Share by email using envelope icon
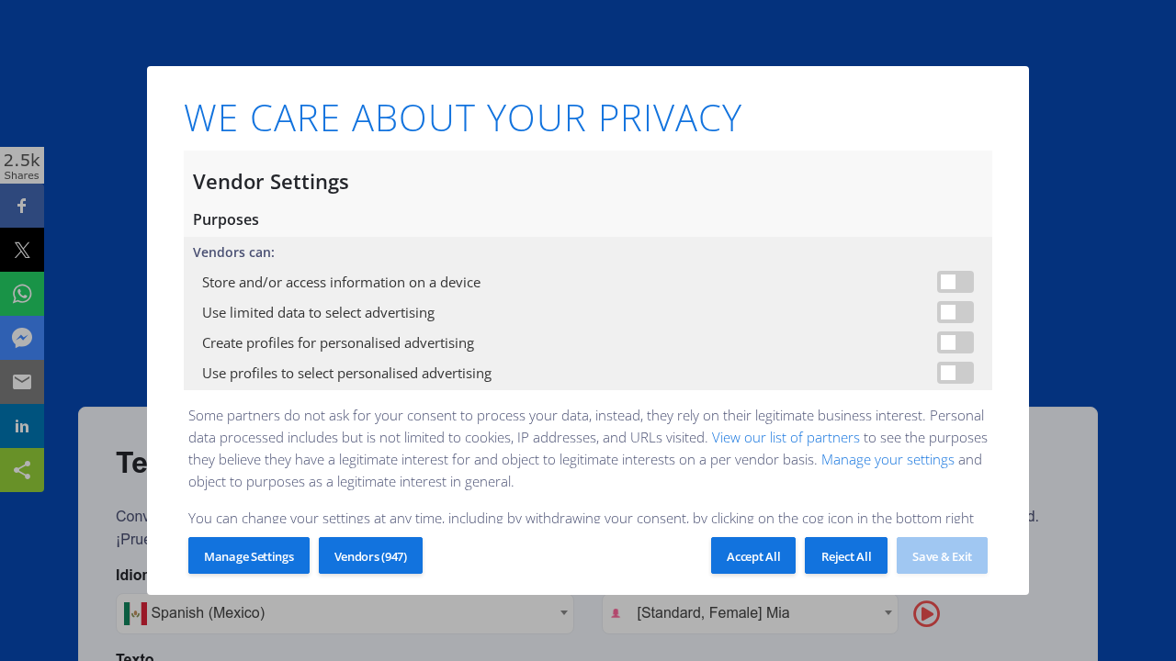Screen dimensions: 1176x661 22,382
